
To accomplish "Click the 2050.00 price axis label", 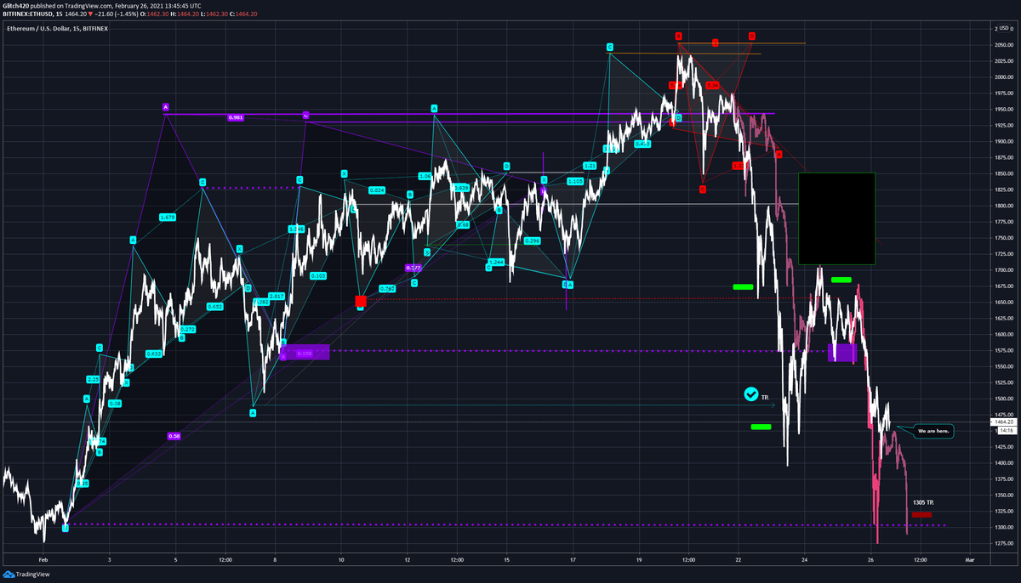I will (1002, 44).
